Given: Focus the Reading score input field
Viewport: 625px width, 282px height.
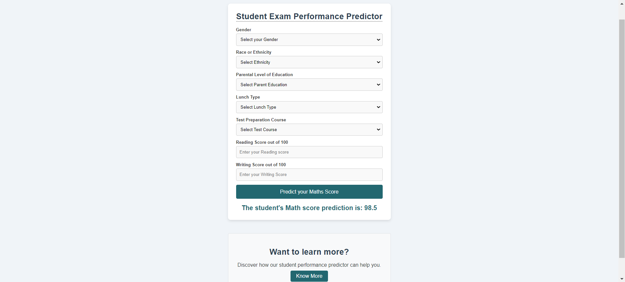Looking at the screenshot, I should [309, 152].
